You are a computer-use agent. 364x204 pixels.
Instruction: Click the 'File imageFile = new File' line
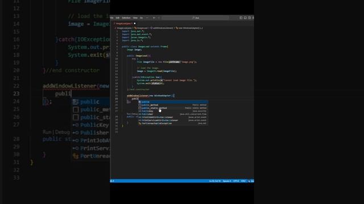(x=167, y=62)
